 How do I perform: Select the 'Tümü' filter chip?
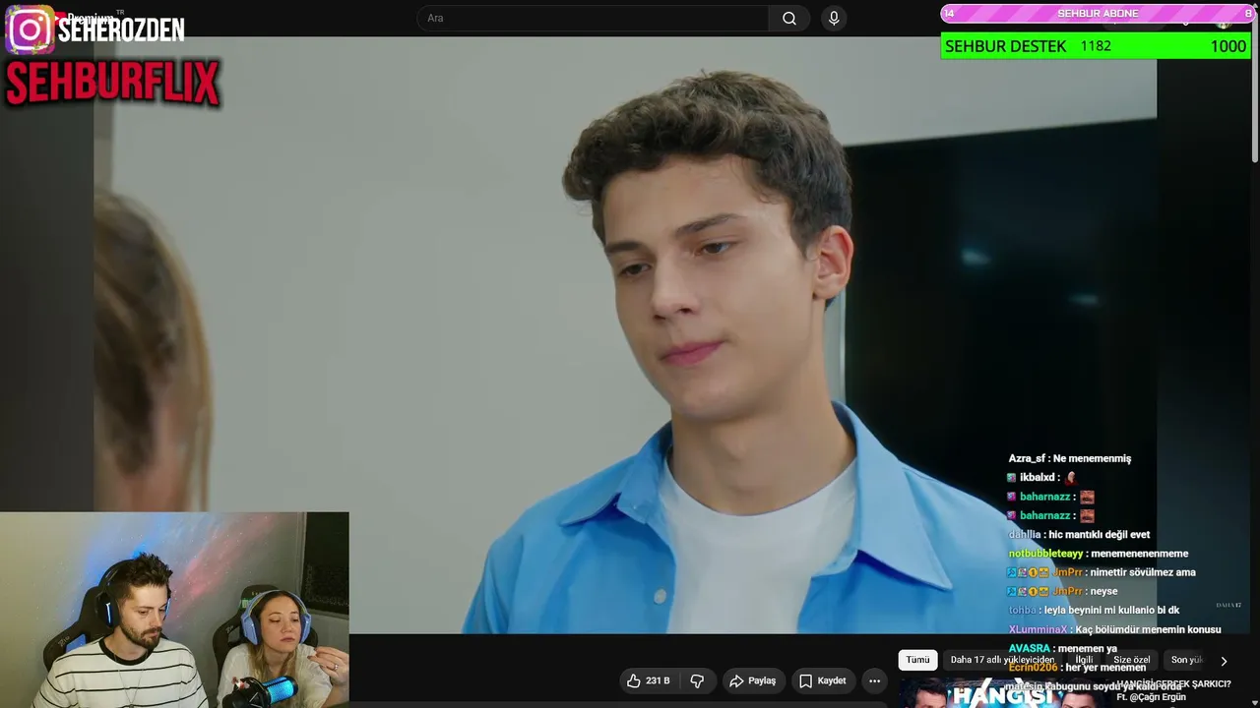pyautogui.click(x=917, y=660)
